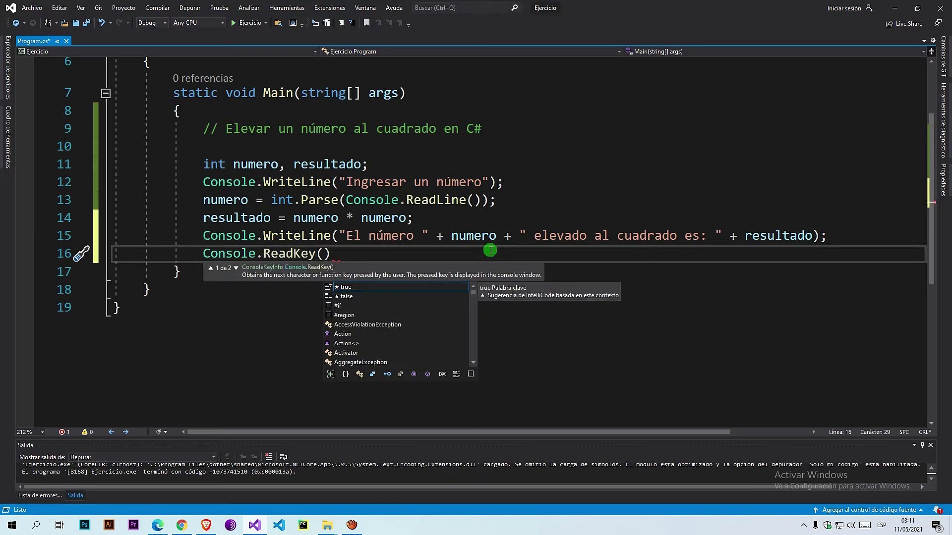952x535 pixels.
Task: Open Live Share from the toolbar
Action: [904, 24]
